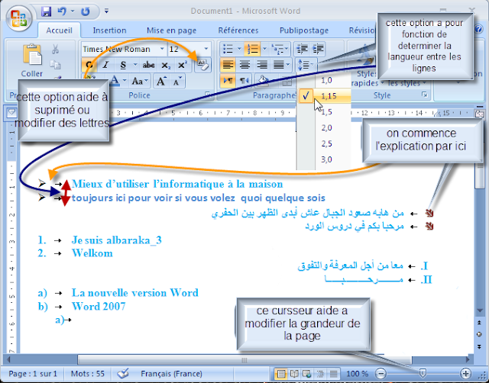Grow font size with large A
Viewport: 489px width, 383px height.
click(x=161, y=82)
